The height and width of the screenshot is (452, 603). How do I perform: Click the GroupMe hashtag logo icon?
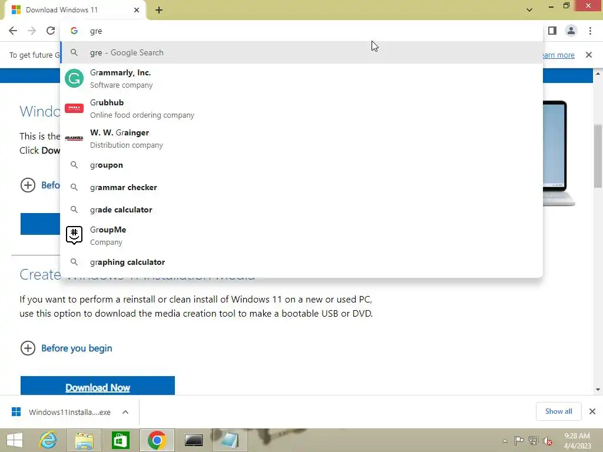click(x=74, y=235)
